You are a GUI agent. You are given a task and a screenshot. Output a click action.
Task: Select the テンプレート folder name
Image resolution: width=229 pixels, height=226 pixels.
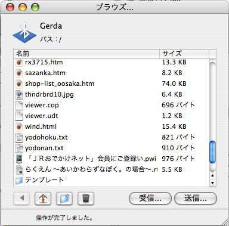tap(44, 180)
